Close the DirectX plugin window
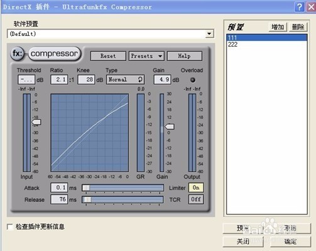Image resolution: width=316 pixels, height=251 pixels. [312, 7]
